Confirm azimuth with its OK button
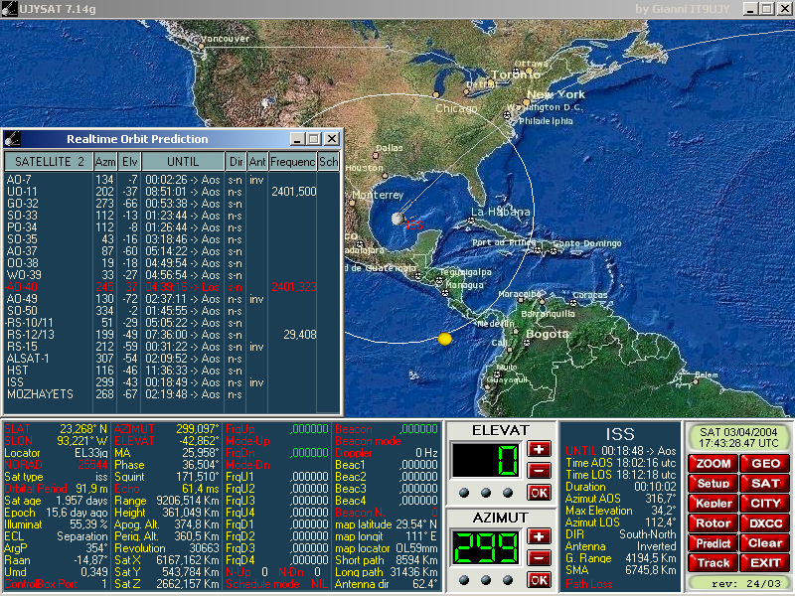The height and width of the screenshot is (596, 795). (x=539, y=580)
